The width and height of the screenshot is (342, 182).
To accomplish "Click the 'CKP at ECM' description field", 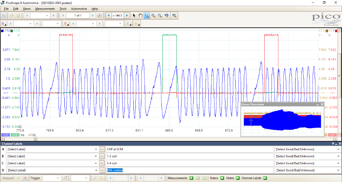I will 189,149.
